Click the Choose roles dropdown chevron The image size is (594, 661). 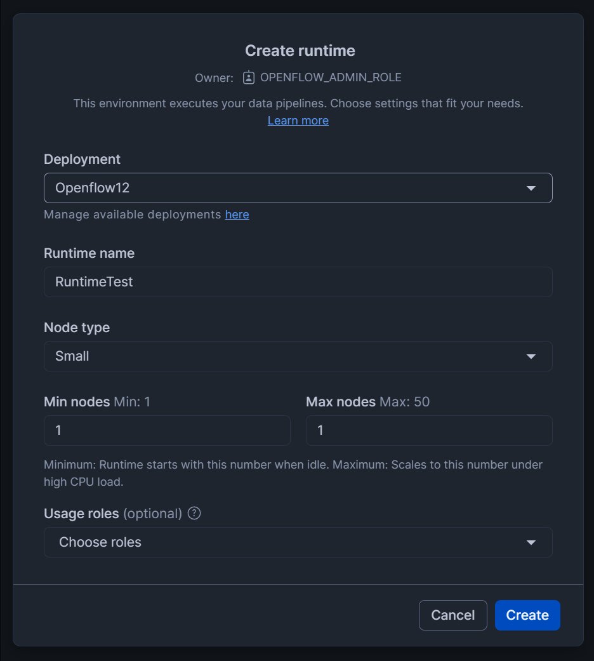pyautogui.click(x=531, y=542)
